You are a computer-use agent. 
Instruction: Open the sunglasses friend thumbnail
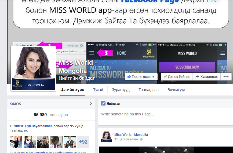30,142
